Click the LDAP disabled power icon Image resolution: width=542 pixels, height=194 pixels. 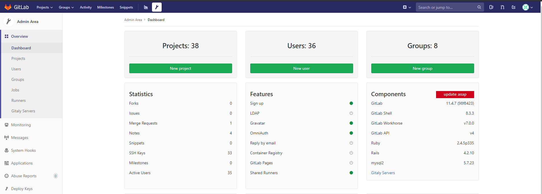pos(351,113)
